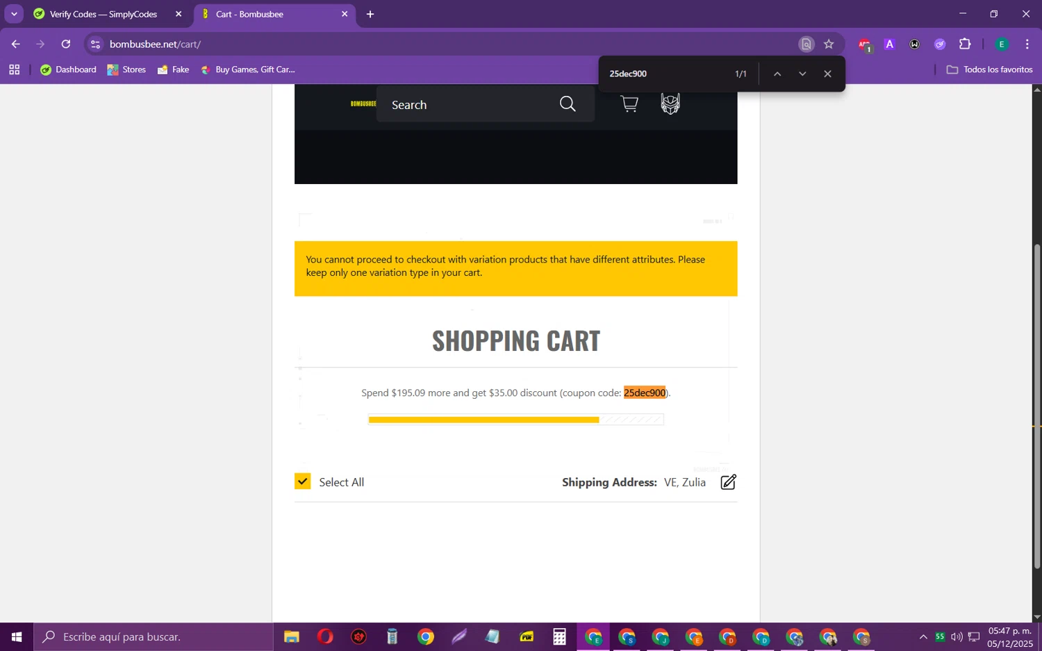
Task: Open the clock and date flyout
Action: [1010, 636]
